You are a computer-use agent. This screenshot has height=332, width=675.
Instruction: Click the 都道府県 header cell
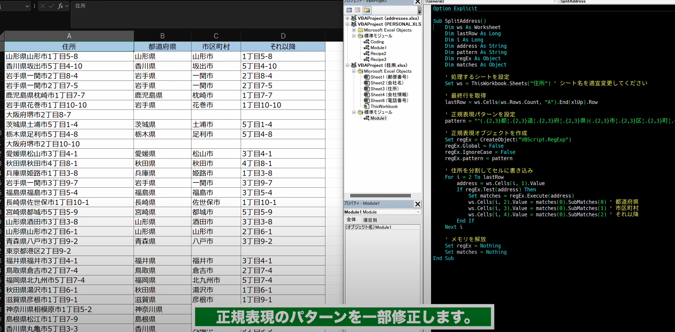pos(163,47)
